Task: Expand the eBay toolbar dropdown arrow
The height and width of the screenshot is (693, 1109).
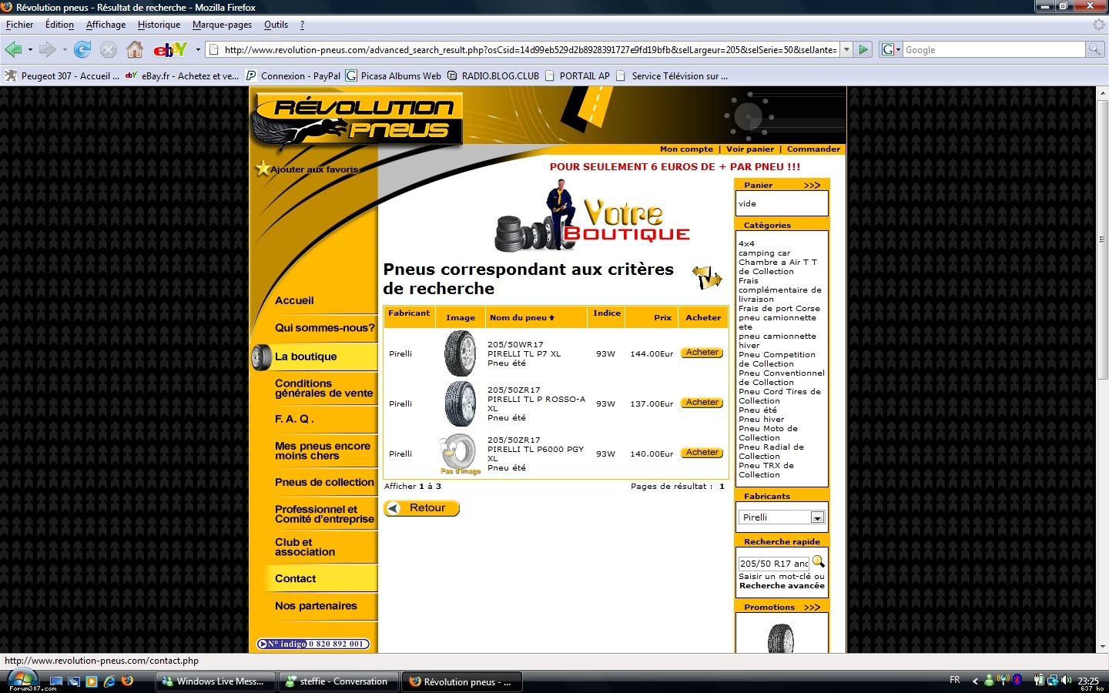Action: click(198, 50)
